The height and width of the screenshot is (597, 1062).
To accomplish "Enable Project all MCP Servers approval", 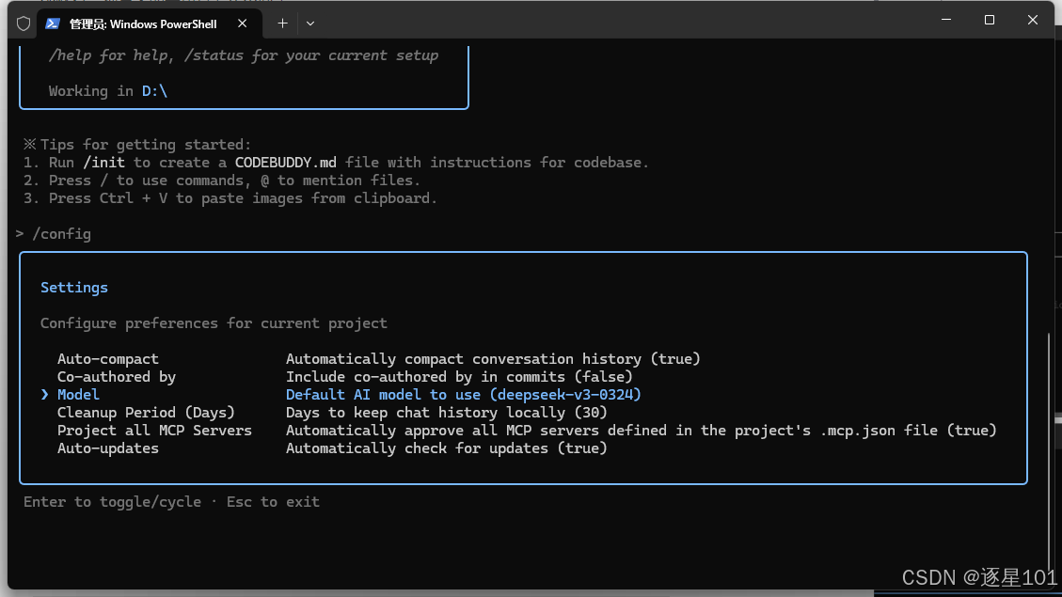I will click(x=155, y=430).
